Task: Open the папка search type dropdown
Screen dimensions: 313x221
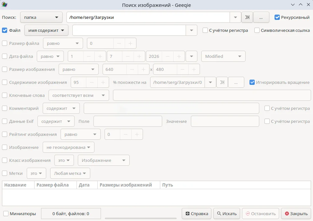Action: point(41,17)
